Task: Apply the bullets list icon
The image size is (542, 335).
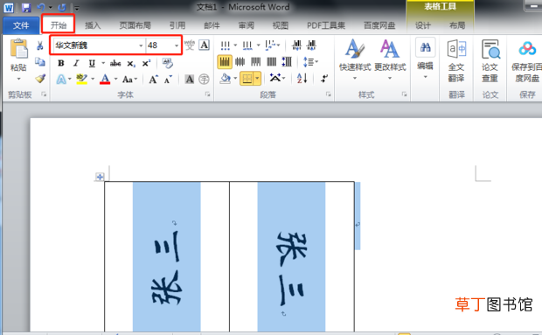Action: 225,45
